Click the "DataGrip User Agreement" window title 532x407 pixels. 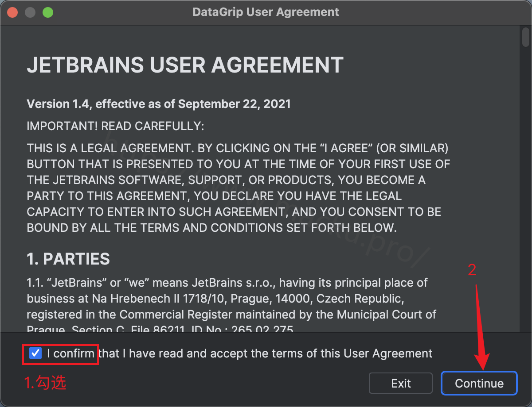click(266, 12)
